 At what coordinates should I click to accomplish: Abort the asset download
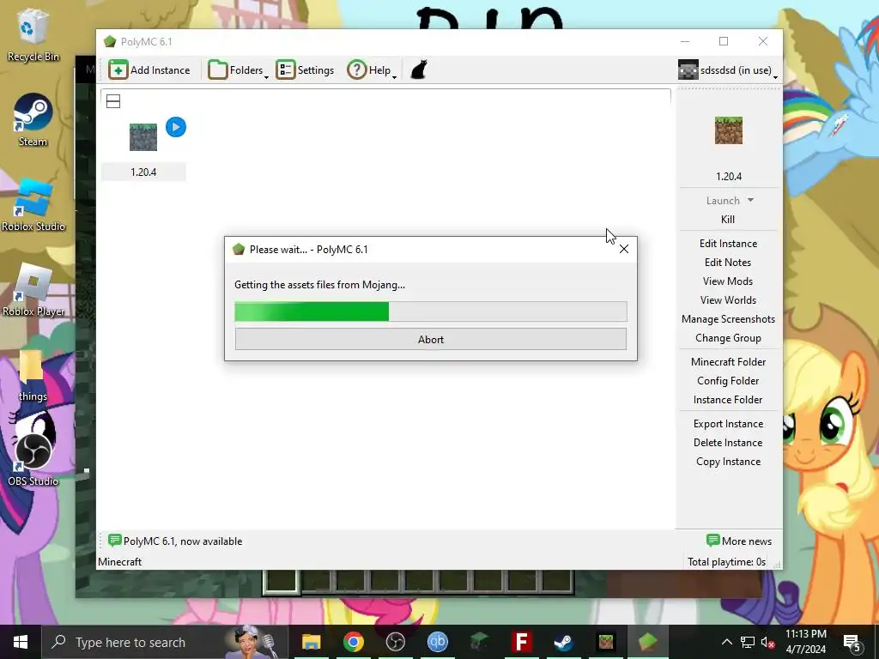tap(431, 340)
